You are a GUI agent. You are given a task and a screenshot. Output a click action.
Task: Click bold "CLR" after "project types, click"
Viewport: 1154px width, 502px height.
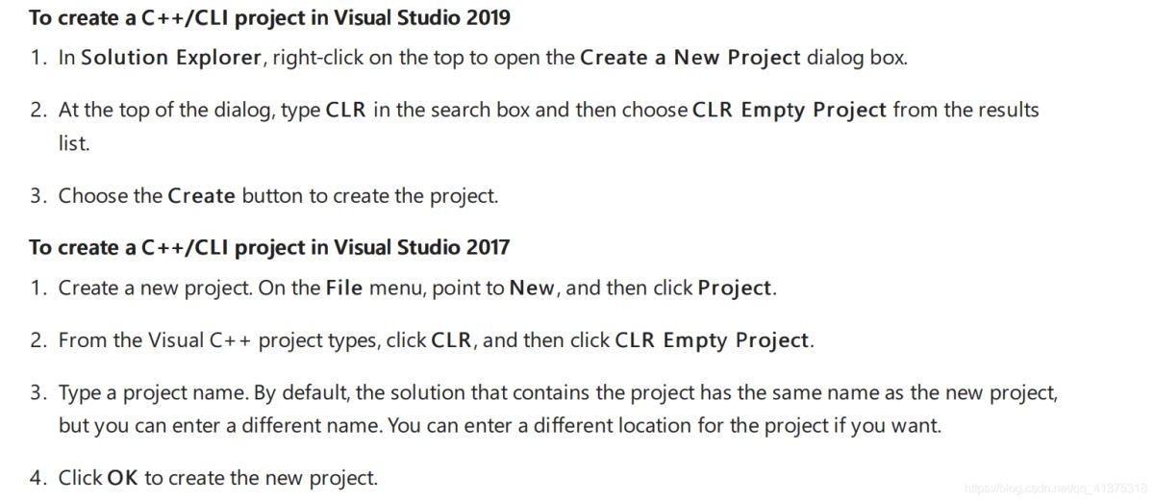pyautogui.click(x=451, y=340)
